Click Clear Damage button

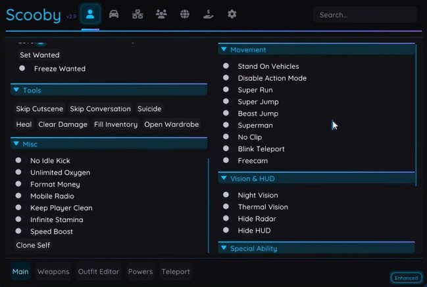point(63,125)
